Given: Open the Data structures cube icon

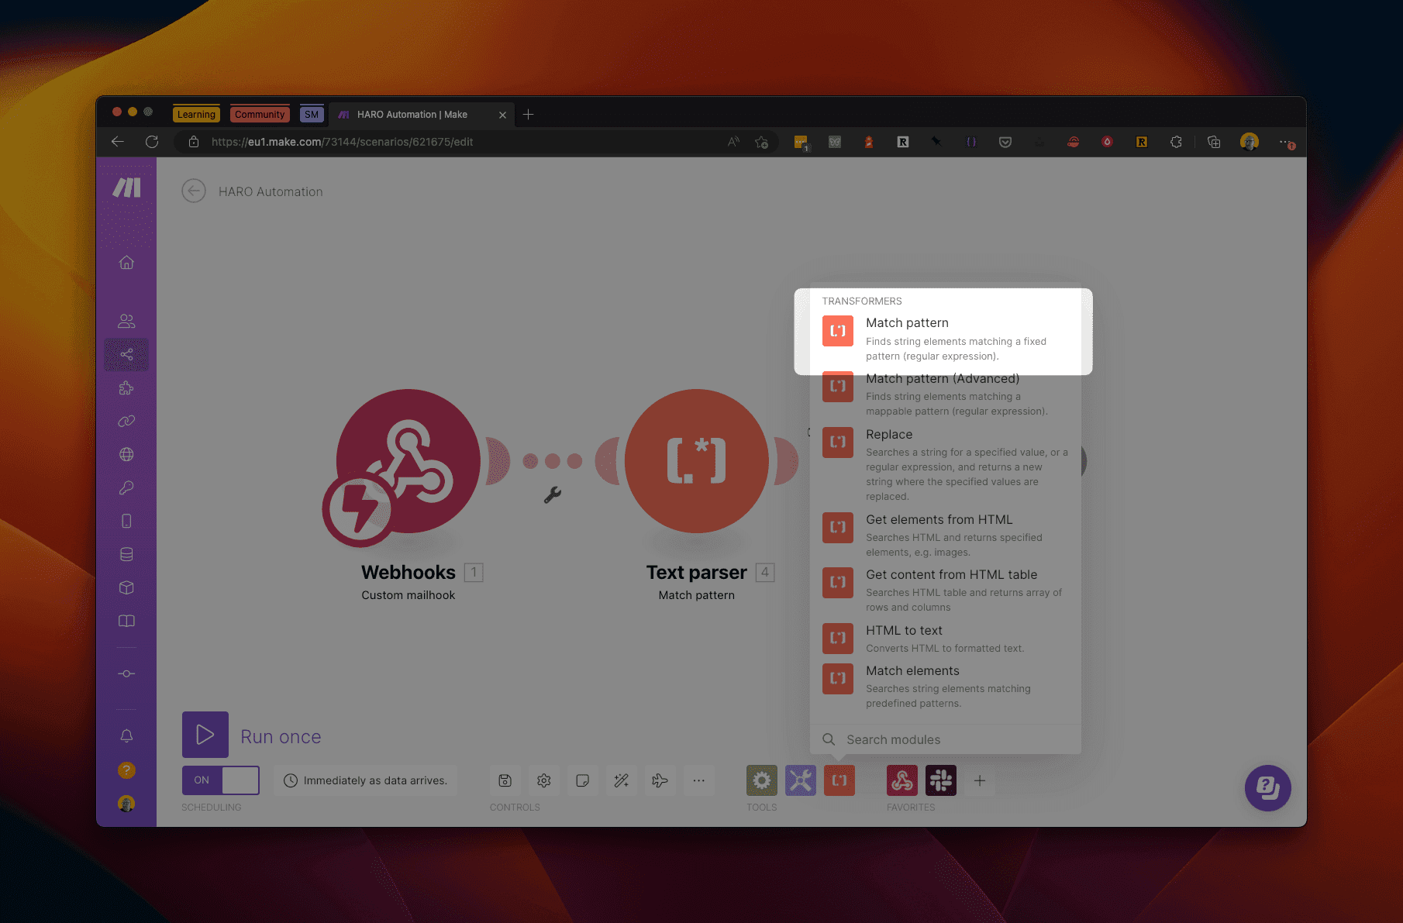Looking at the screenshot, I should point(126,587).
